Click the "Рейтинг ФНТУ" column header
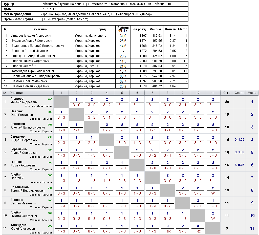The width and height of the screenshot is (259, 235). click(x=123, y=29)
